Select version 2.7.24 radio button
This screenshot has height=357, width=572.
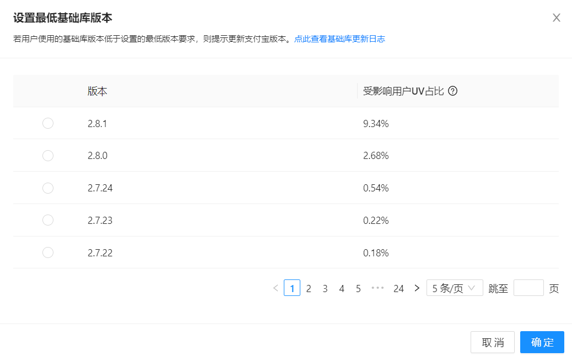pos(48,188)
